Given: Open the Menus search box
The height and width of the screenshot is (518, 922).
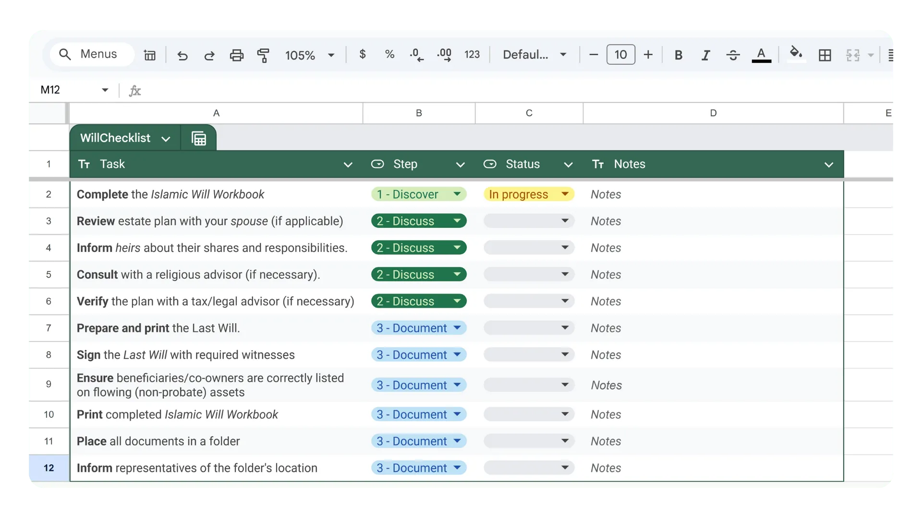Looking at the screenshot, I should [x=91, y=54].
